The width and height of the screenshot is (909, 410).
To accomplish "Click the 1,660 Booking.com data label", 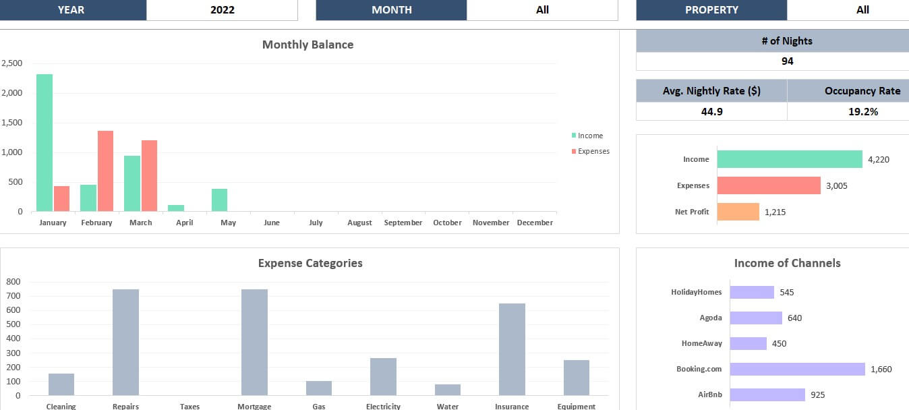I will point(881,369).
